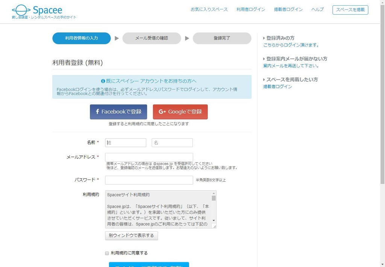Screen dimensions: 385x267
Task: Focus the メールアドレス input field
Action: [x=149, y=157]
